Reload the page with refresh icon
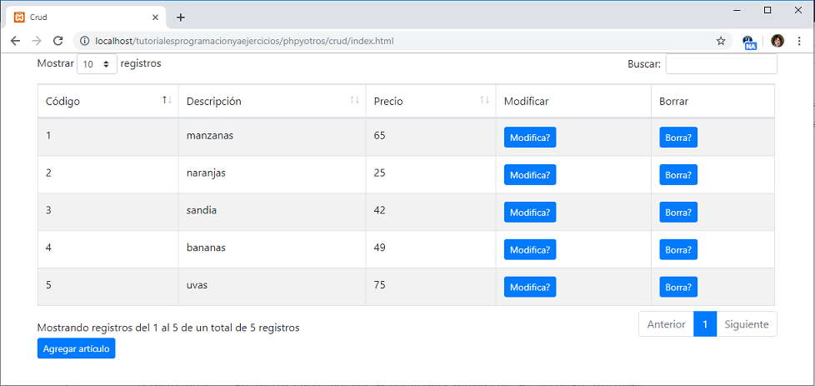Screen dimensions: 815x386 click(x=58, y=41)
